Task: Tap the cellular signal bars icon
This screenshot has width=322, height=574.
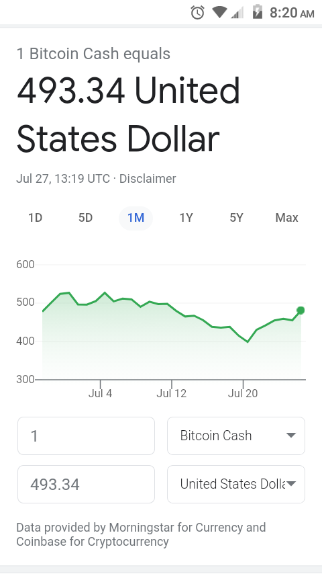Action: 237,13
